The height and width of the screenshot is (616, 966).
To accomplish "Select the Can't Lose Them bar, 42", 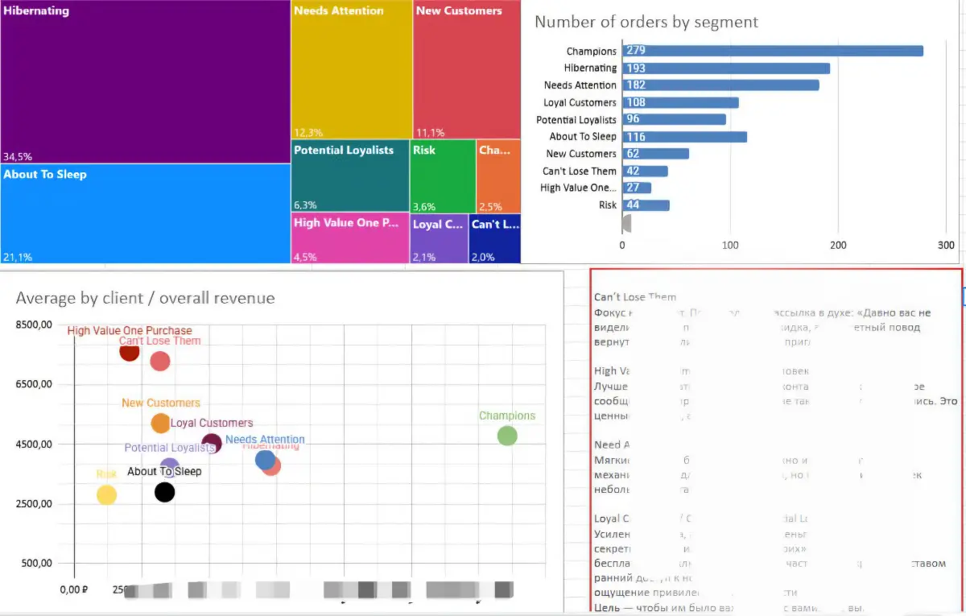I will 645,171.
